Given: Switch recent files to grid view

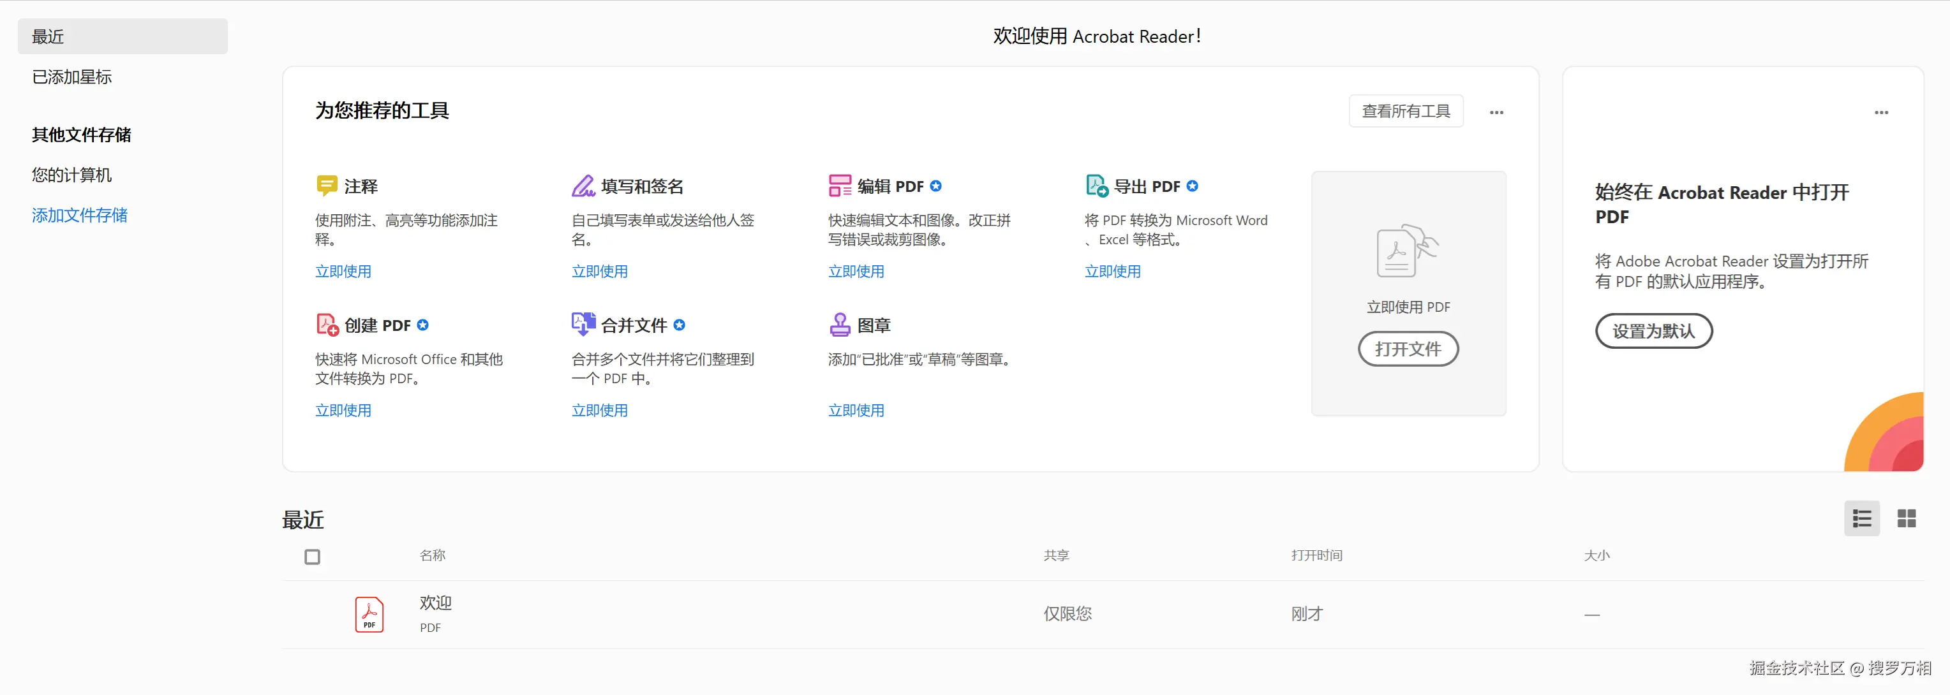Looking at the screenshot, I should [1906, 518].
